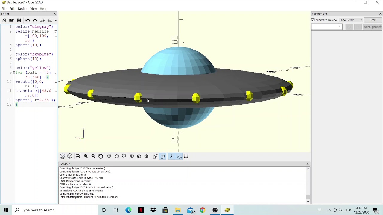Toggle Show Scale Markers
383x215 pixels.
click(179, 156)
